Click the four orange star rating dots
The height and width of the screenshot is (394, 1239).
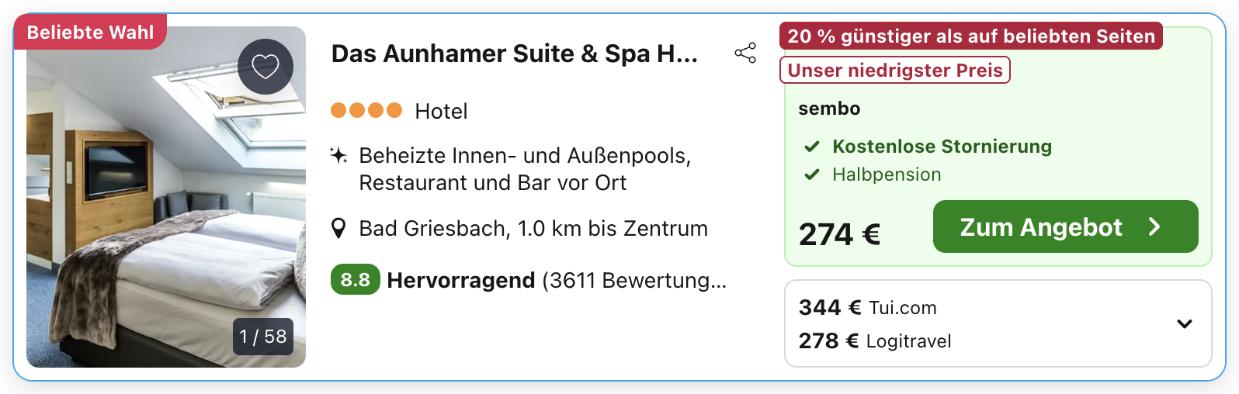(x=366, y=110)
